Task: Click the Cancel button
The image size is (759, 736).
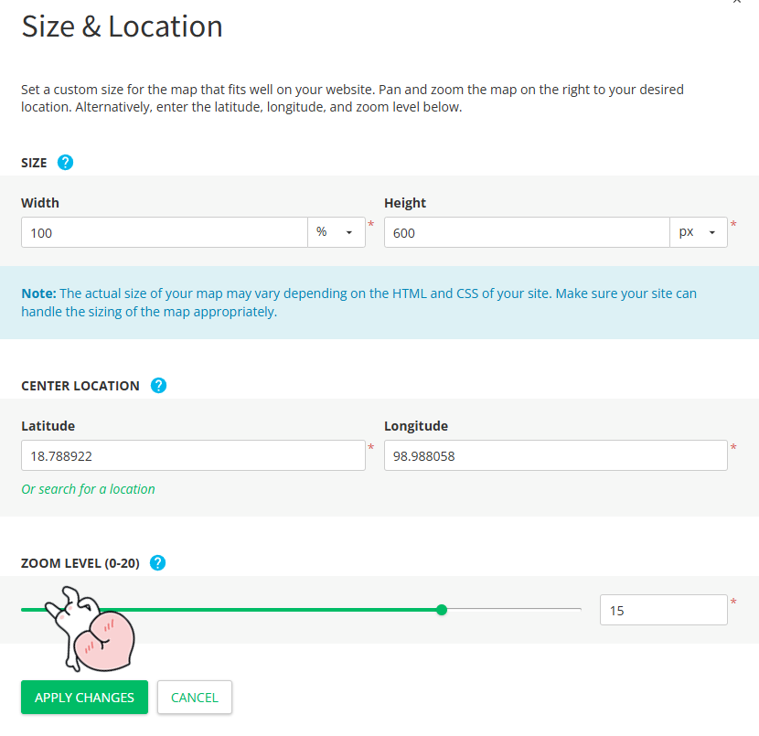Action: click(195, 698)
